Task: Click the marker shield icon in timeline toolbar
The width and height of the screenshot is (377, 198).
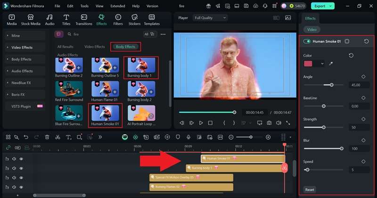Action: point(178,137)
